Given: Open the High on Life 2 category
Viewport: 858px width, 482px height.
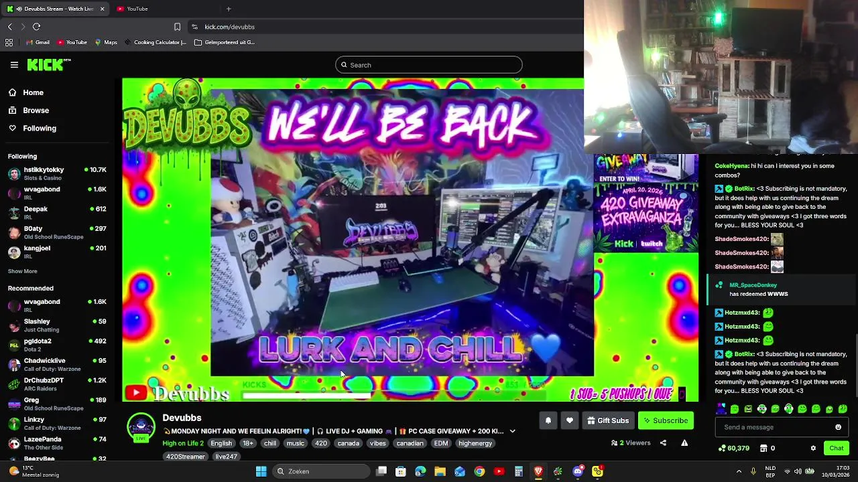Looking at the screenshot, I should click(x=182, y=443).
